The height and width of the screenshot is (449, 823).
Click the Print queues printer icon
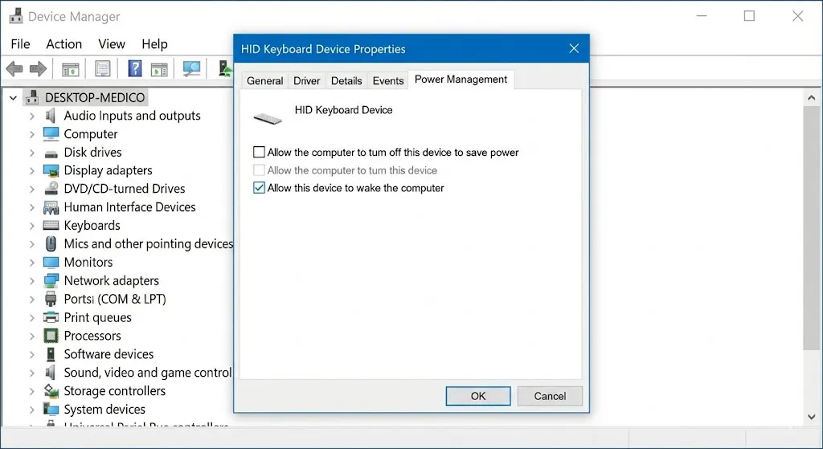[51, 317]
